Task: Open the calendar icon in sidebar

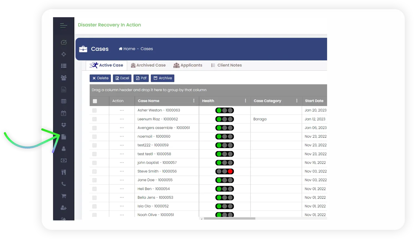Action: [x=64, y=113]
